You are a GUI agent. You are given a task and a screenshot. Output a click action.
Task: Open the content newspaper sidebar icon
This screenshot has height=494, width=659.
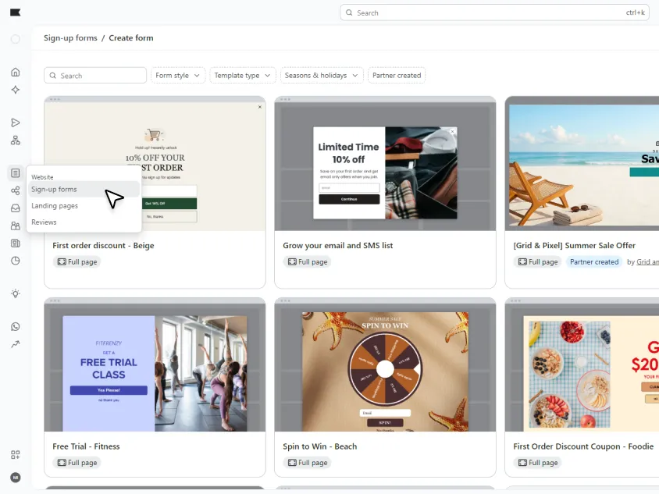point(16,243)
